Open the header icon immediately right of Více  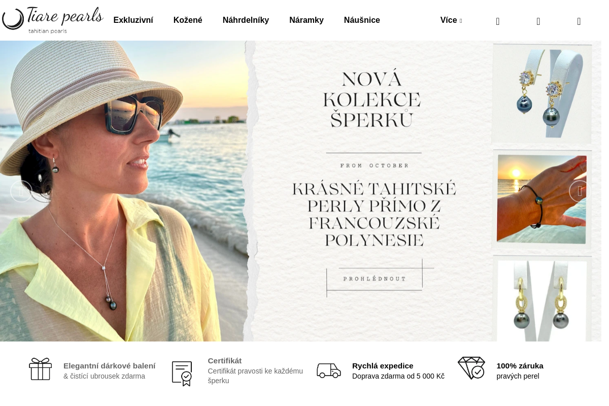498,21
